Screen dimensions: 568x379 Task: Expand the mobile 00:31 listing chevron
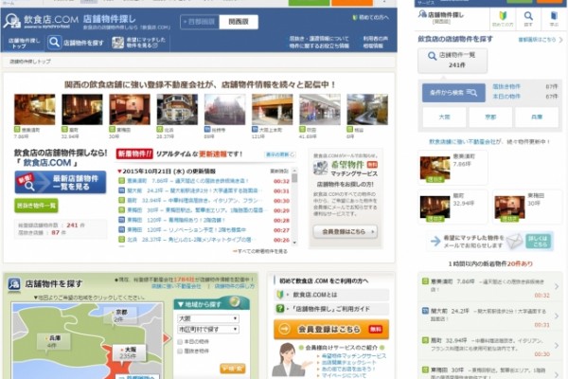557,316
